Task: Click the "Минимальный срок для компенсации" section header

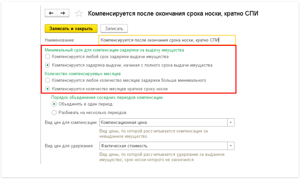Action: pos(114,50)
